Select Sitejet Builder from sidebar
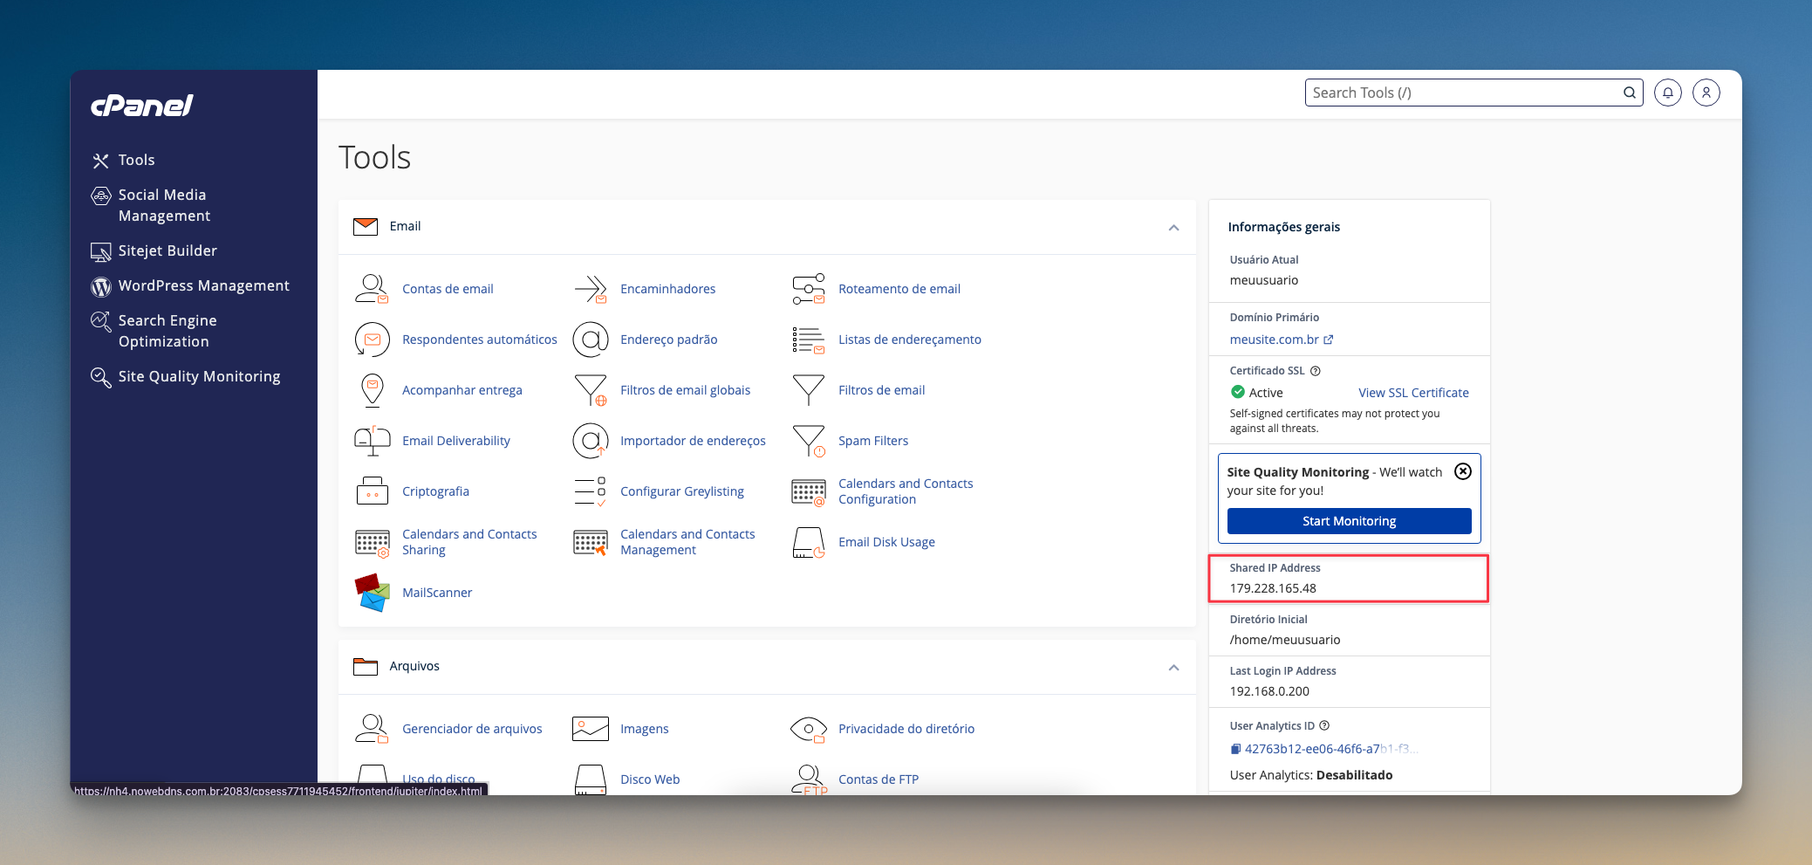Viewport: 1812px width, 865px height. pos(168,251)
